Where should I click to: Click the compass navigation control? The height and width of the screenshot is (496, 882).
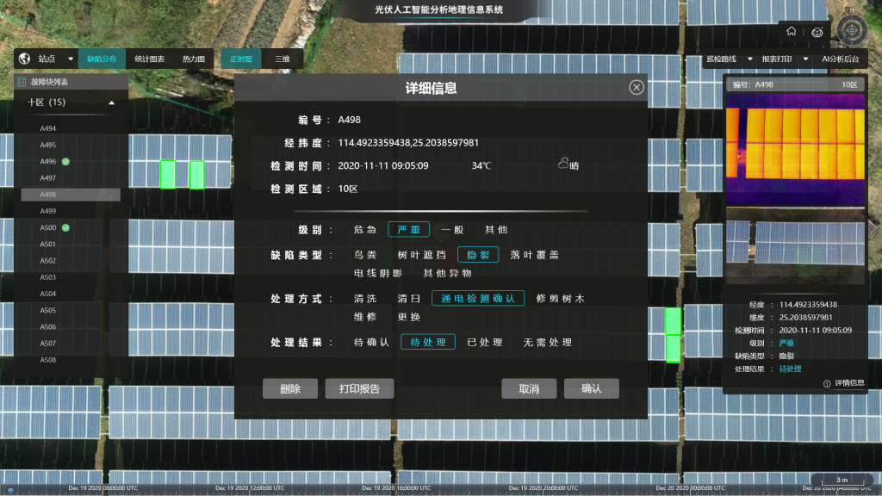pos(851,31)
